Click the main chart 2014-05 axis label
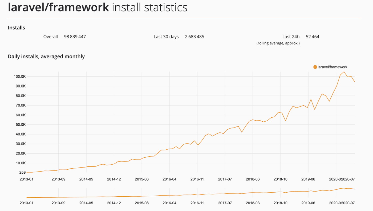Screen dimensions: 373x211 (x=86, y=179)
